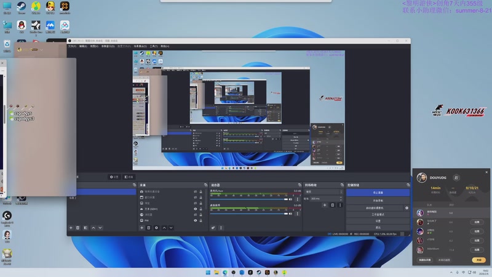Move source up in sources toolbar

[x=164, y=228]
